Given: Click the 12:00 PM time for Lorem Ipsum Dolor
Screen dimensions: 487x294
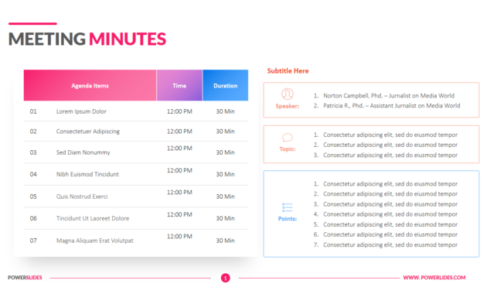Looking at the screenshot, I should (x=179, y=111).
